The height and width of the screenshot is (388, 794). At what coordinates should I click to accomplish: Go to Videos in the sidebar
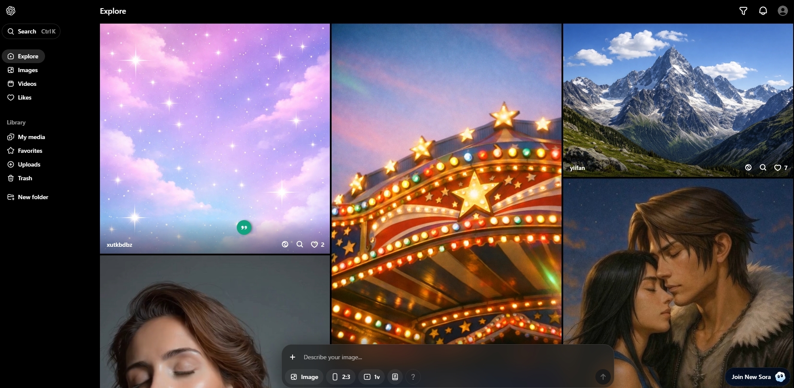pos(27,84)
